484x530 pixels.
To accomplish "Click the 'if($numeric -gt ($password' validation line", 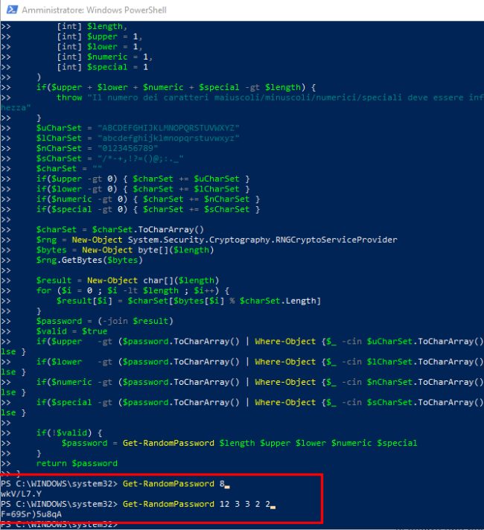I will coord(260,381).
